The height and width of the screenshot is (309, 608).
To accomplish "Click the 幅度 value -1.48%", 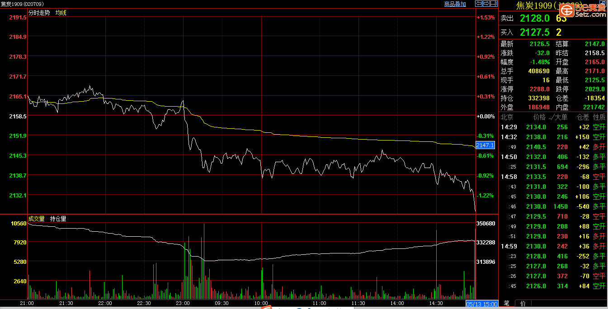I will (540, 62).
